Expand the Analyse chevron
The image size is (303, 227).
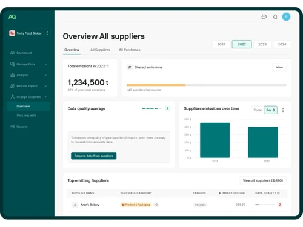46,75
